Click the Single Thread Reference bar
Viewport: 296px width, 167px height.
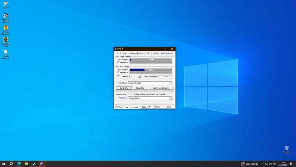[151, 62]
